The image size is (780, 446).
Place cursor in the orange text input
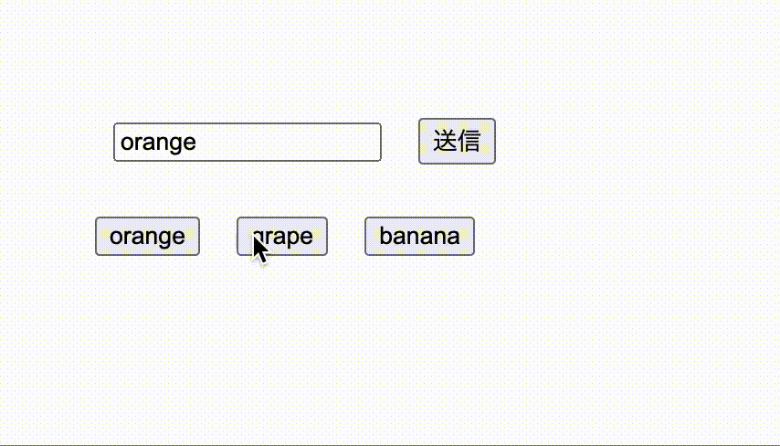click(248, 143)
